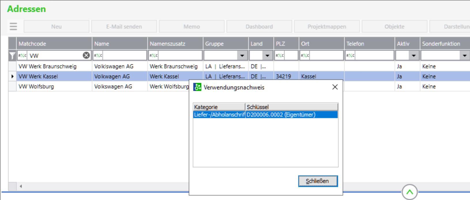Screen dimensions: 470x200
Task: Click the Neu button
Action: pos(57,26)
